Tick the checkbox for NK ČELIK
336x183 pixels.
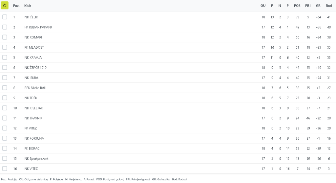5,17
